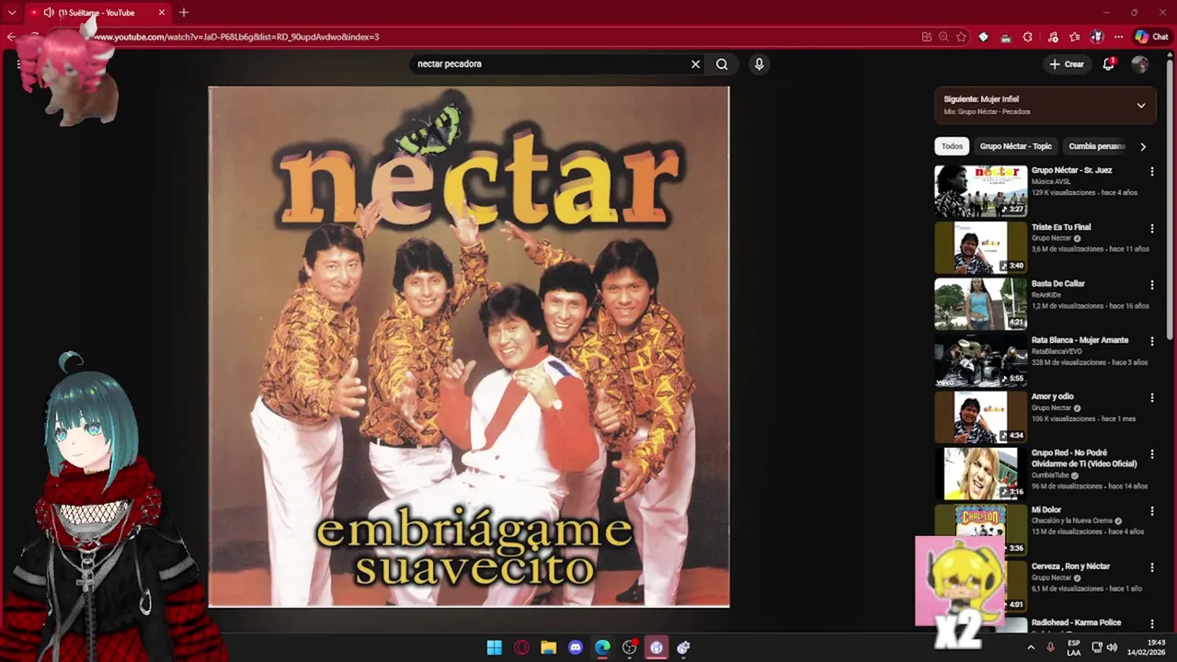Open Grupo Red - No Podré Olvidarme video

tap(980, 474)
